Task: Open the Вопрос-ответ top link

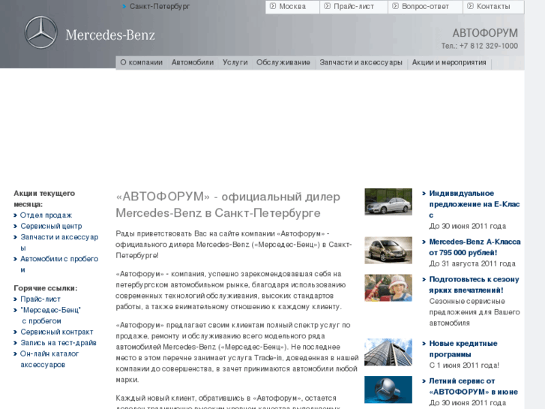Action: tap(425, 6)
